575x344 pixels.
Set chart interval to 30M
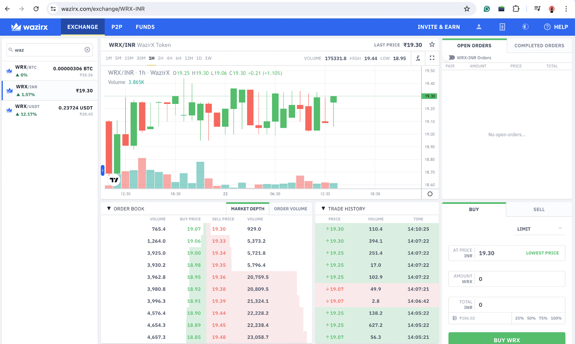pyautogui.click(x=141, y=58)
